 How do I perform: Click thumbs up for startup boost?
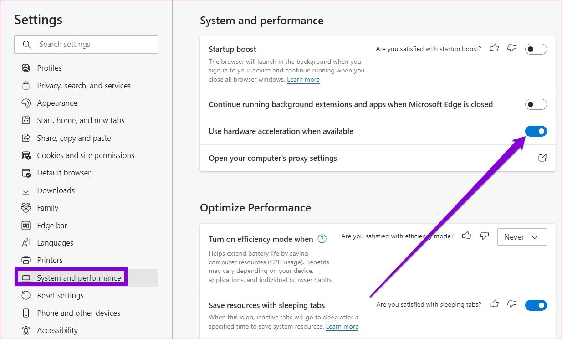pos(494,48)
